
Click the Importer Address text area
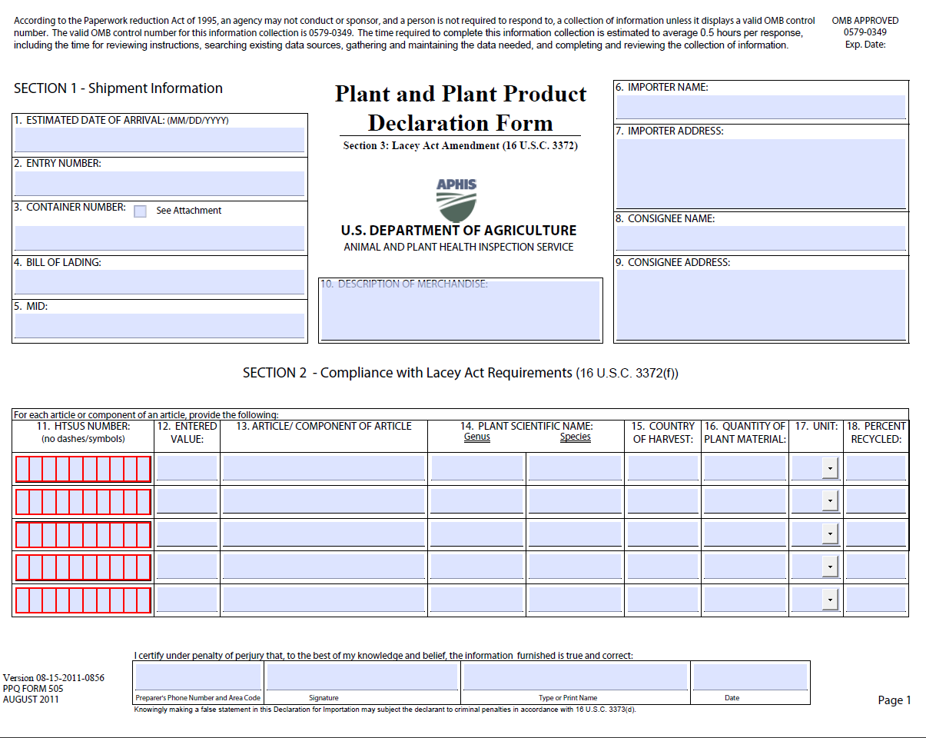[x=761, y=174]
